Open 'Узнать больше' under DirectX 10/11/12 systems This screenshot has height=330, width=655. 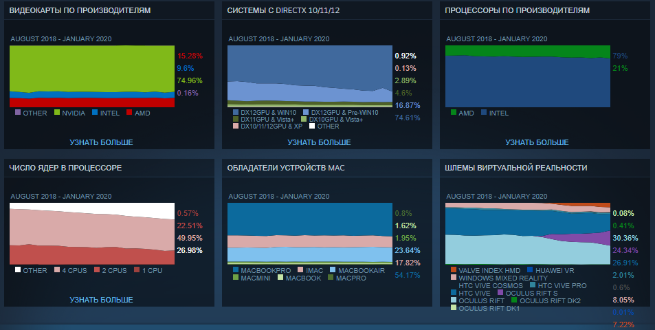319,142
